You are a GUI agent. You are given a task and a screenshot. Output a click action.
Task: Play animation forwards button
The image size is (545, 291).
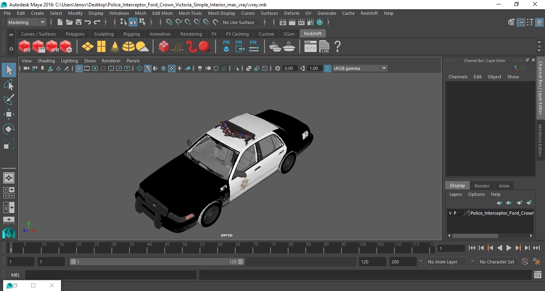[x=509, y=248]
